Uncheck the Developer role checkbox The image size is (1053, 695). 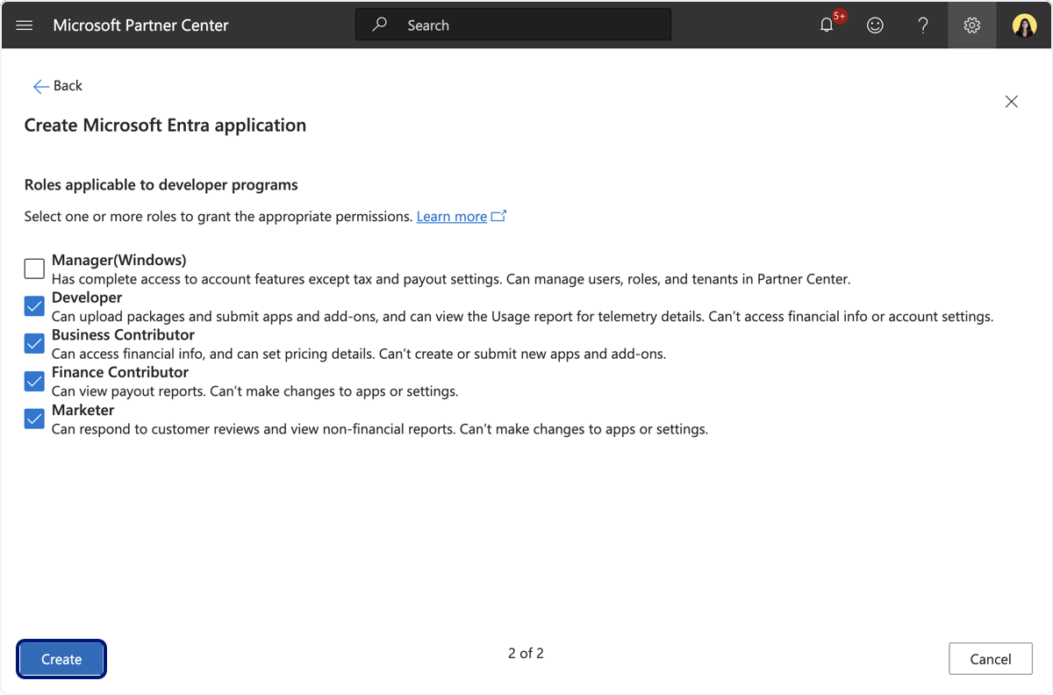pyautogui.click(x=34, y=306)
